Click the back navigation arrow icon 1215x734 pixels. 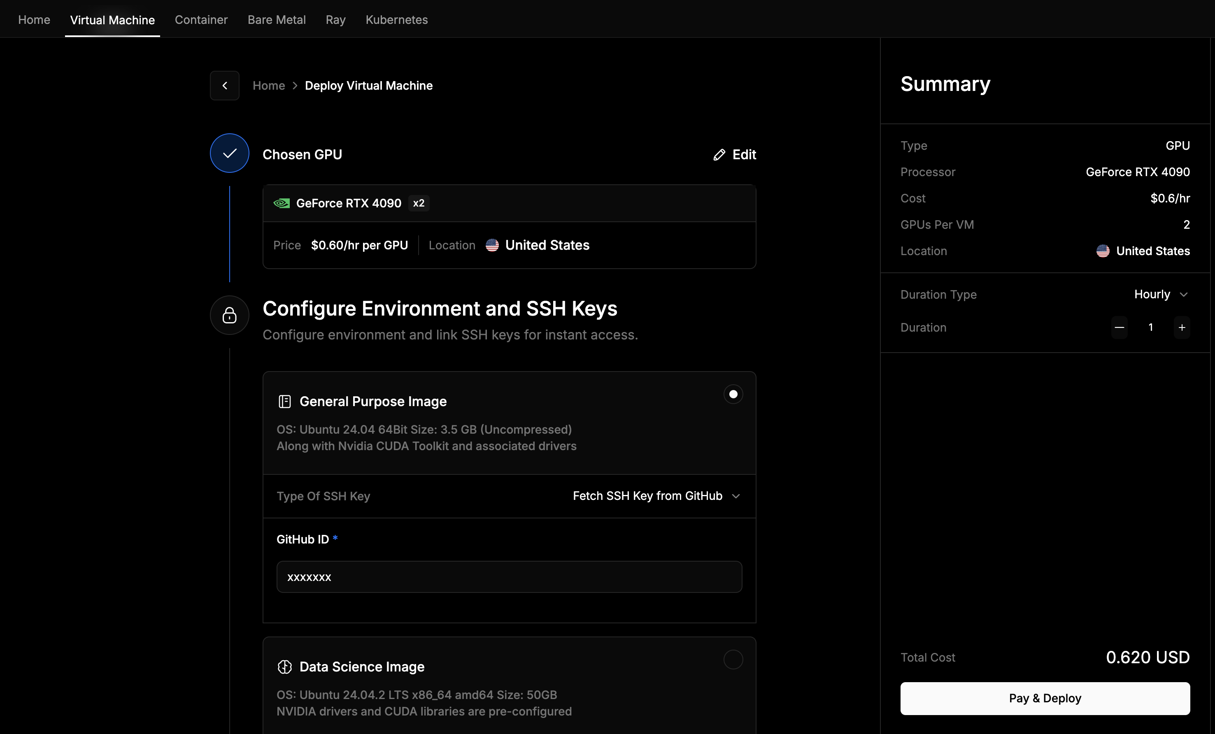coord(224,85)
